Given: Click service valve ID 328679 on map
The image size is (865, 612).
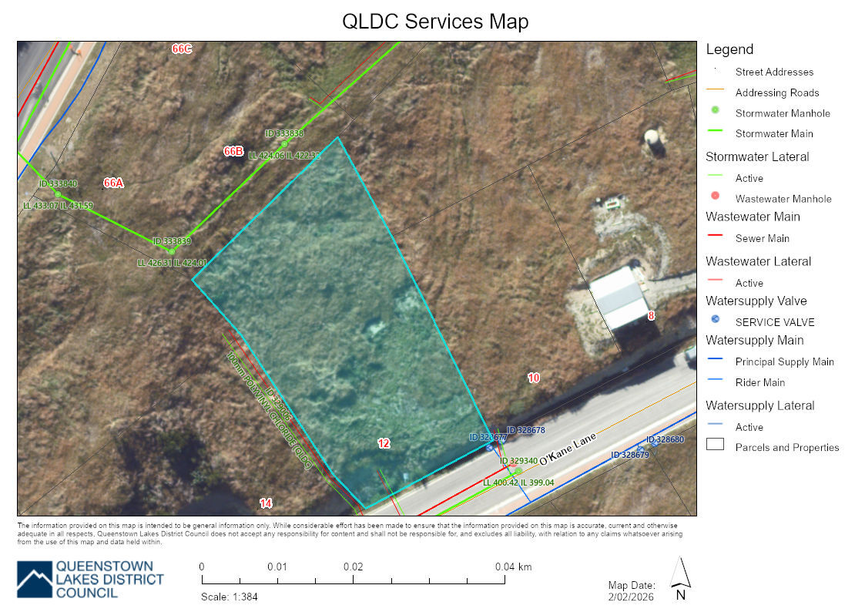Looking at the screenshot, I should click(639, 449).
